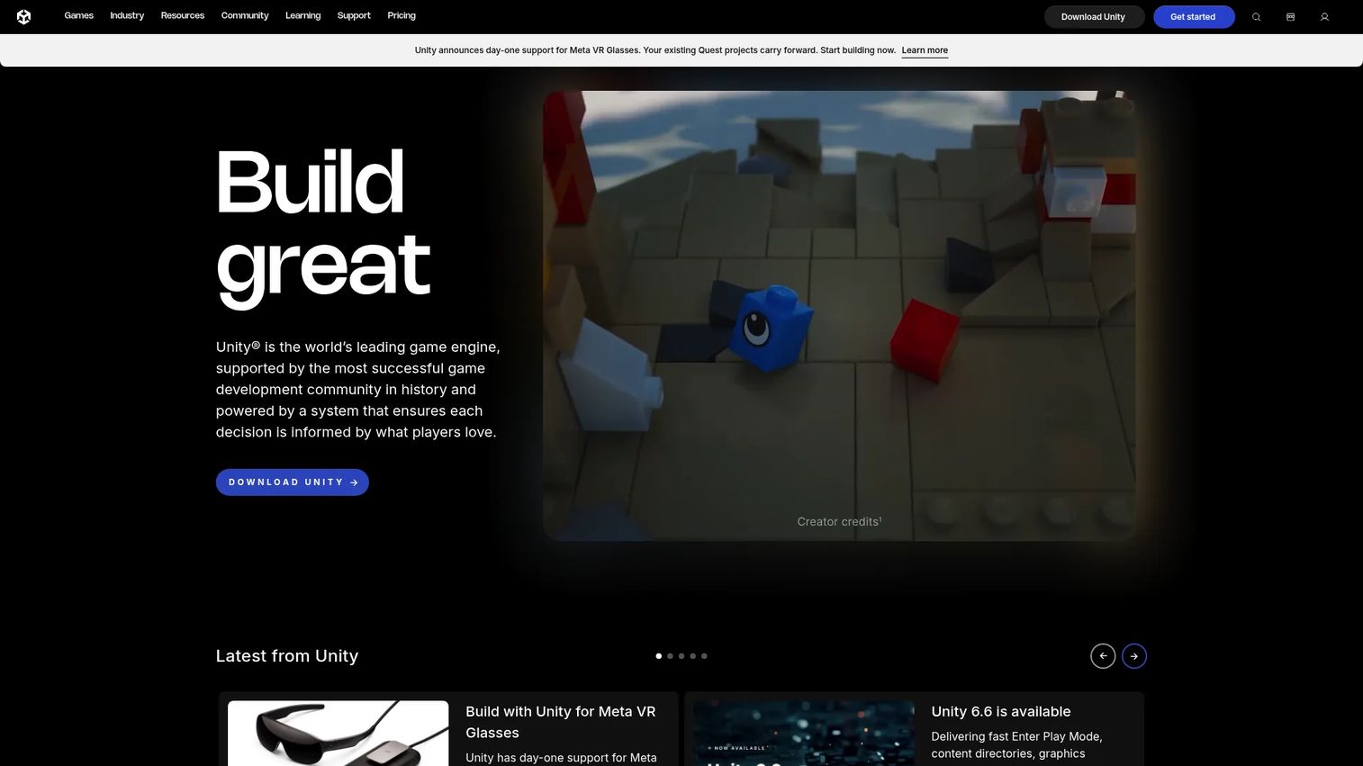Open the Resources menu
Viewport: 1363px width, 766px height.
(183, 16)
